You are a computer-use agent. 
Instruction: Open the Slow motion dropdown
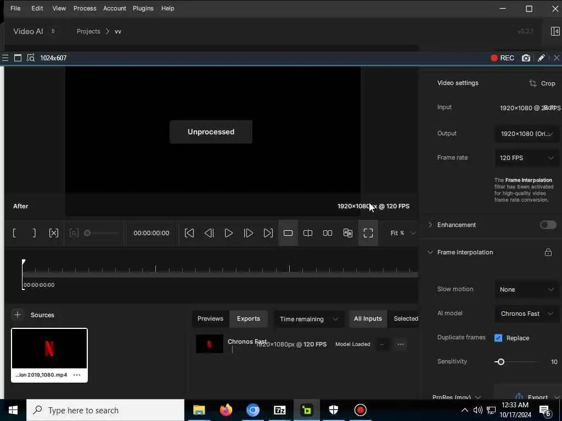coord(527,289)
